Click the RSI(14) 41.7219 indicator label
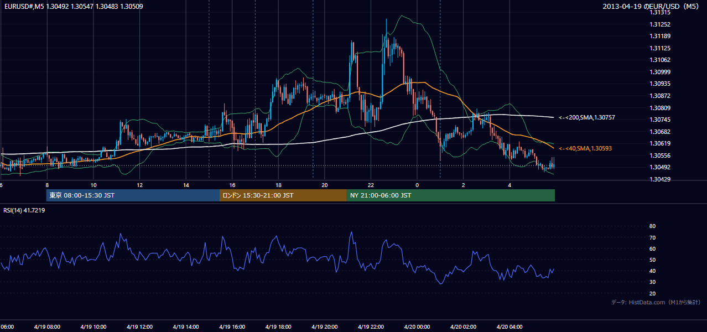 (x=24, y=210)
